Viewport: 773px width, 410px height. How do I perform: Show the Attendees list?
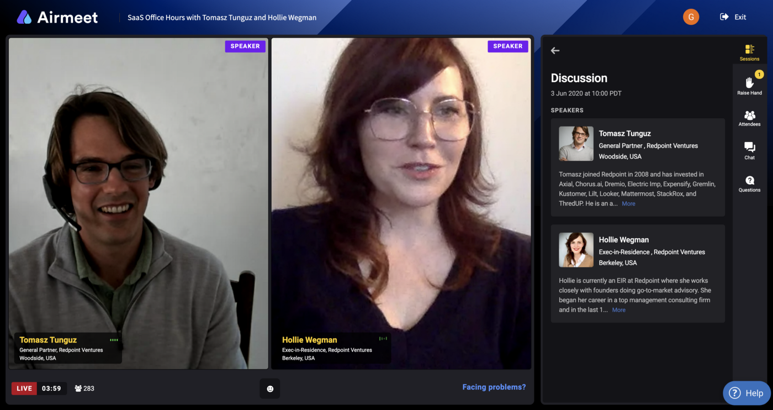(749, 118)
